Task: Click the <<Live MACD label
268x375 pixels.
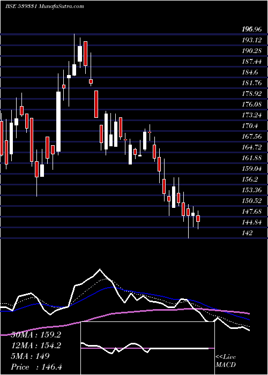Action: [x=226, y=361]
